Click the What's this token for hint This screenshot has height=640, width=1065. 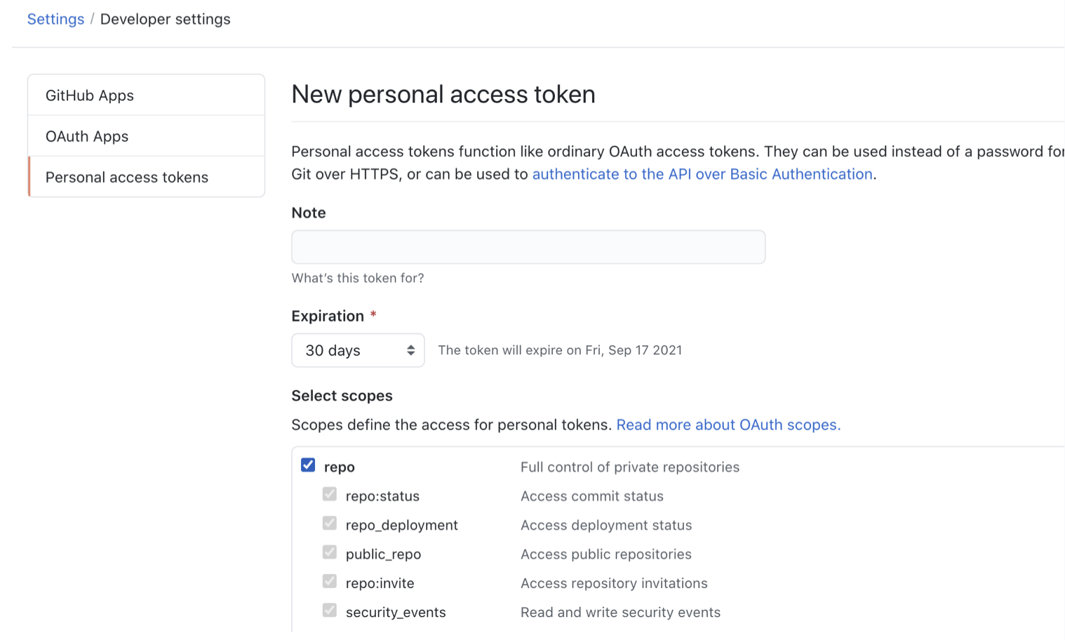pos(358,278)
